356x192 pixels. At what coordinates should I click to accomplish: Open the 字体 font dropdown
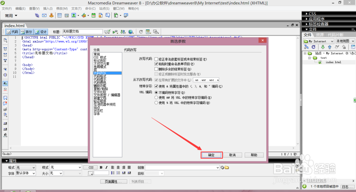[26, 173]
